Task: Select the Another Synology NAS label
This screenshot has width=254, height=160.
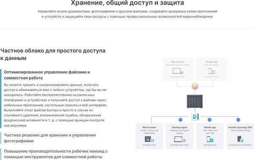Action: coord(240,127)
